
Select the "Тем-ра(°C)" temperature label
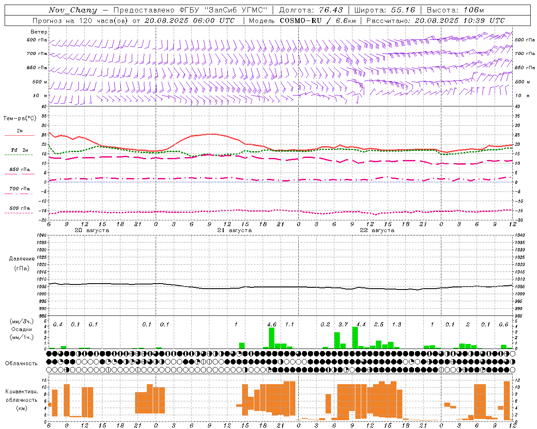tap(19, 119)
